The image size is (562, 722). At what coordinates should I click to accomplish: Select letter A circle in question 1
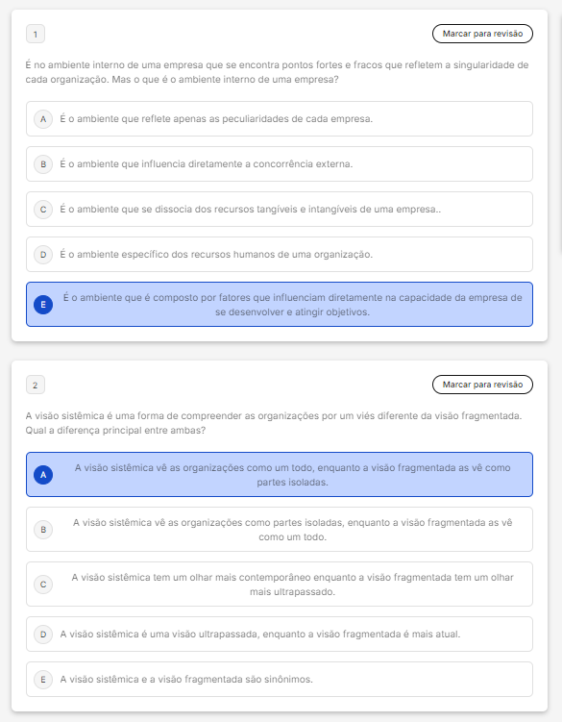tap(43, 119)
